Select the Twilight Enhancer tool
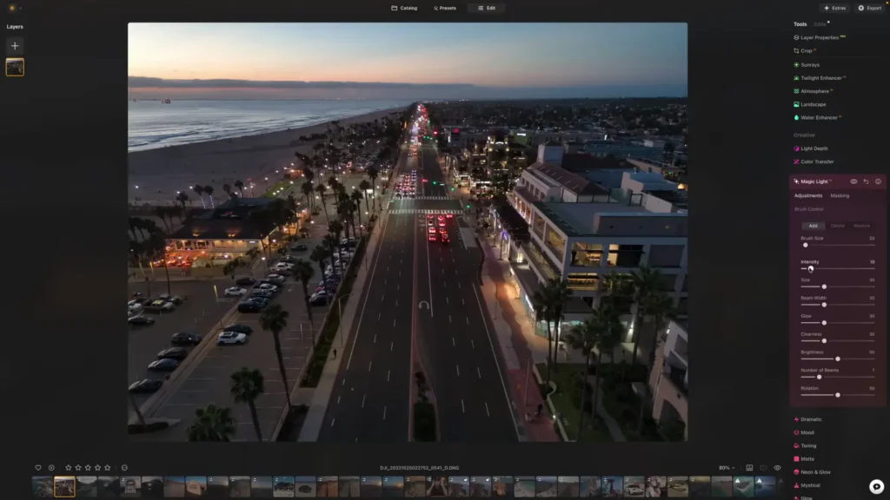Viewport: 890px width, 500px height. pos(821,77)
